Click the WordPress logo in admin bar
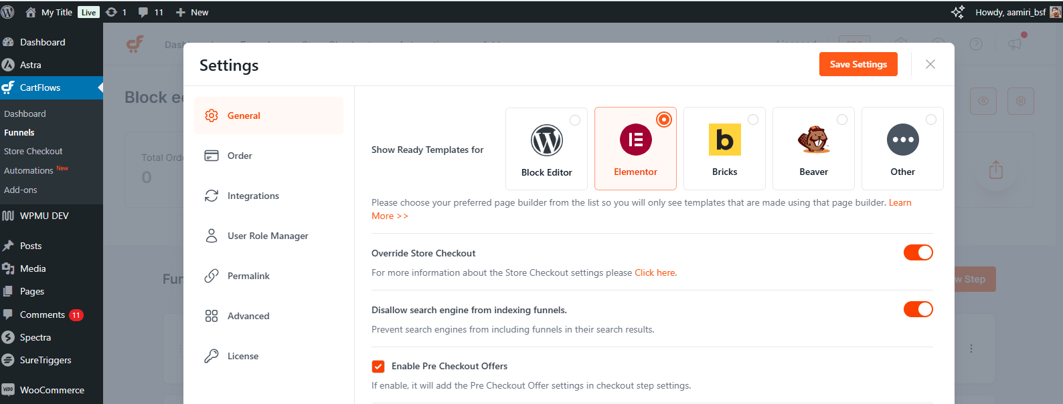The height and width of the screenshot is (404, 1063). (8, 12)
